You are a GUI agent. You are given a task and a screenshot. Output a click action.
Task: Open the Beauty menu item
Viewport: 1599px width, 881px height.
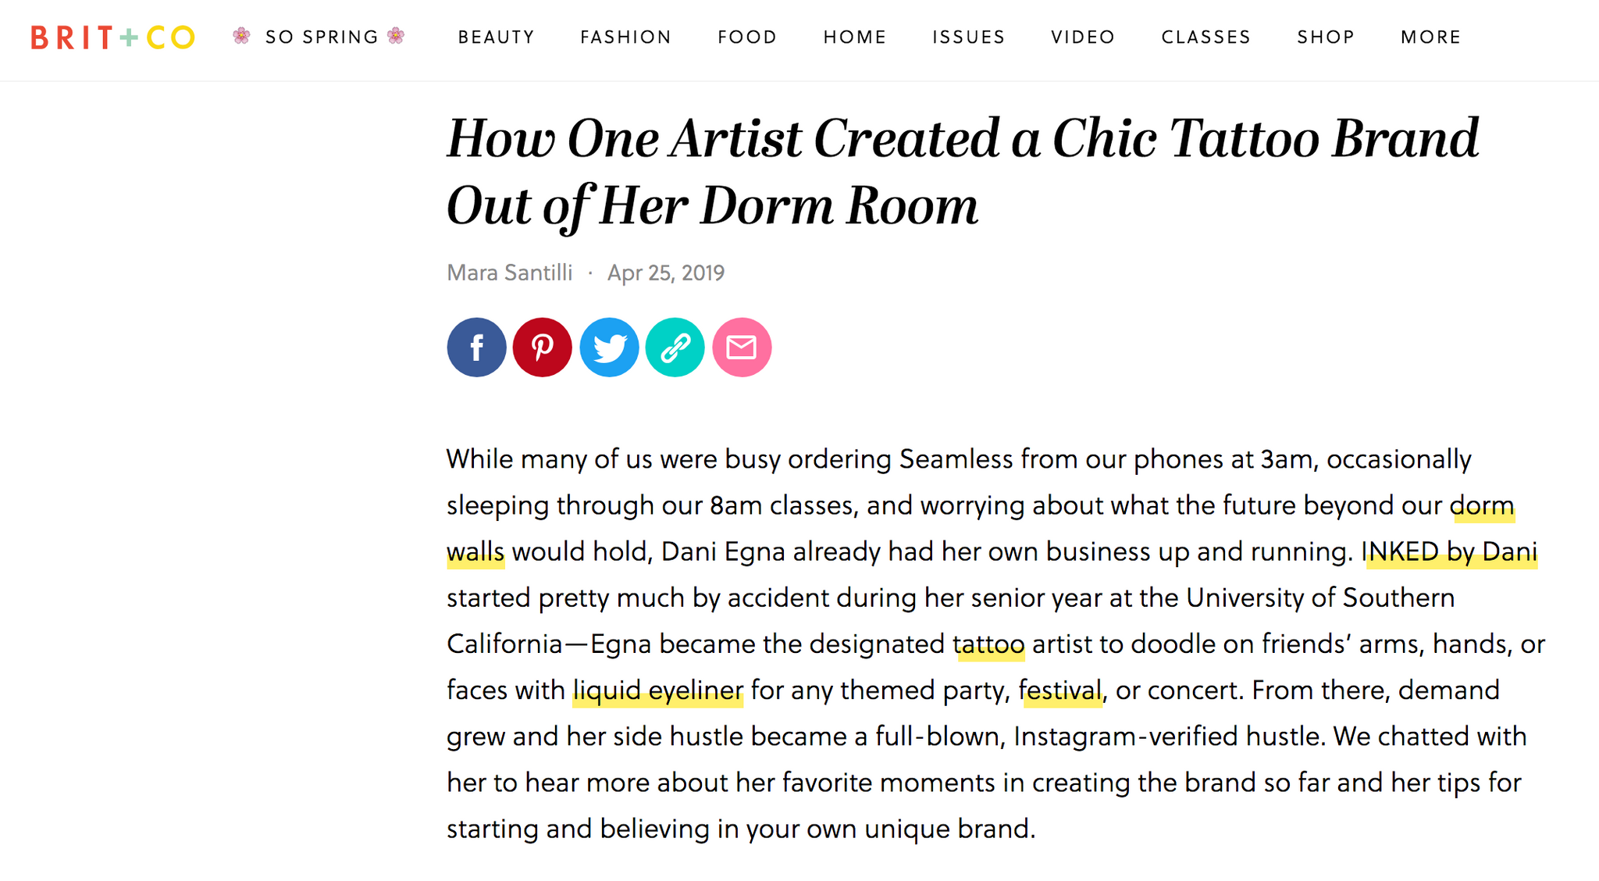497,37
